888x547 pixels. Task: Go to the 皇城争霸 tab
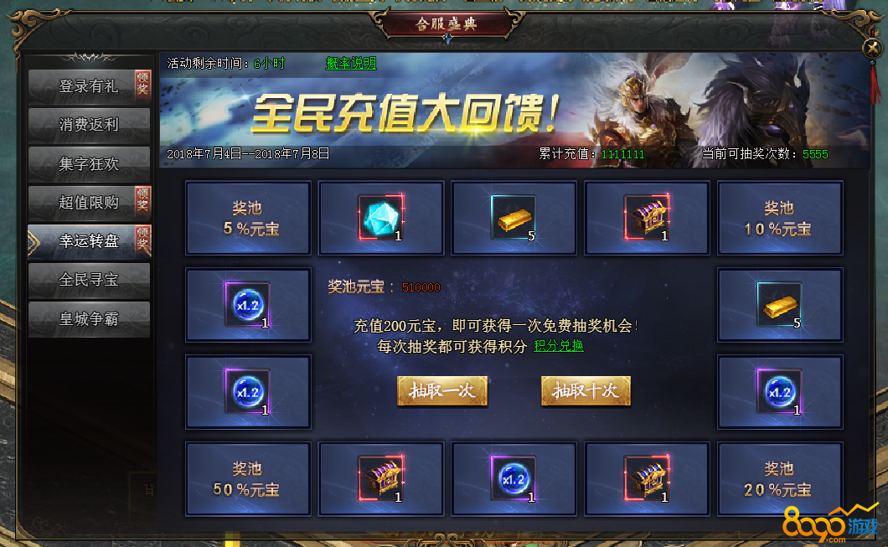click(x=89, y=319)
